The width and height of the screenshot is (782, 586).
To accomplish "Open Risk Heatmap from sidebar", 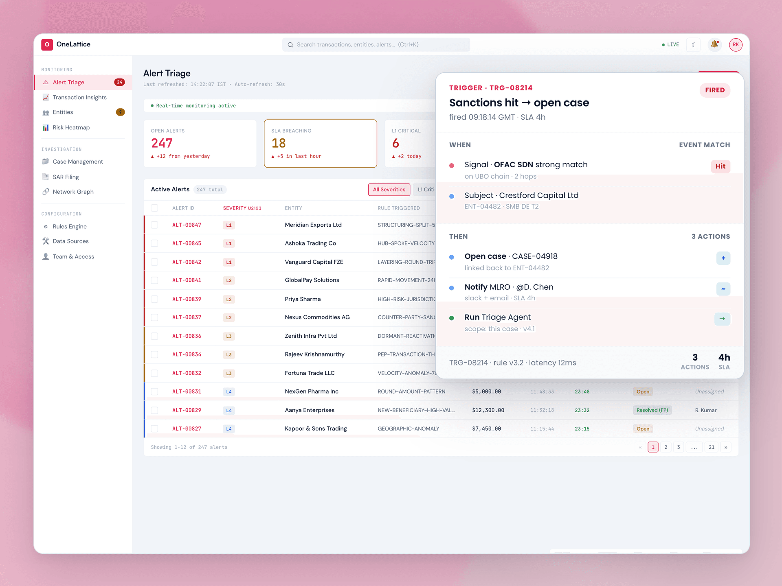I will pyautogui.click(x=71, y=127).
